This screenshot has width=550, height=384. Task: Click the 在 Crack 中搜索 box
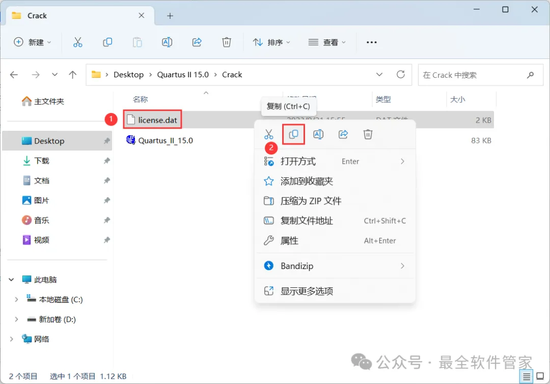coord(481,75)
